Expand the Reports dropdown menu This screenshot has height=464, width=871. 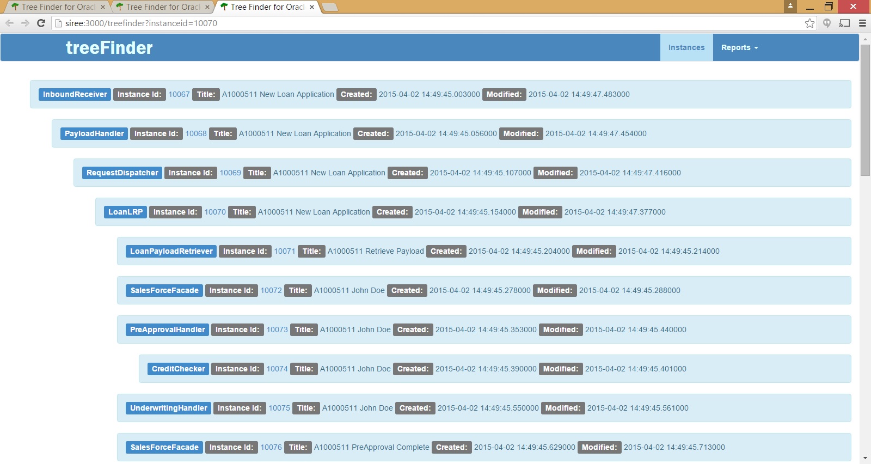coord(739,47)
